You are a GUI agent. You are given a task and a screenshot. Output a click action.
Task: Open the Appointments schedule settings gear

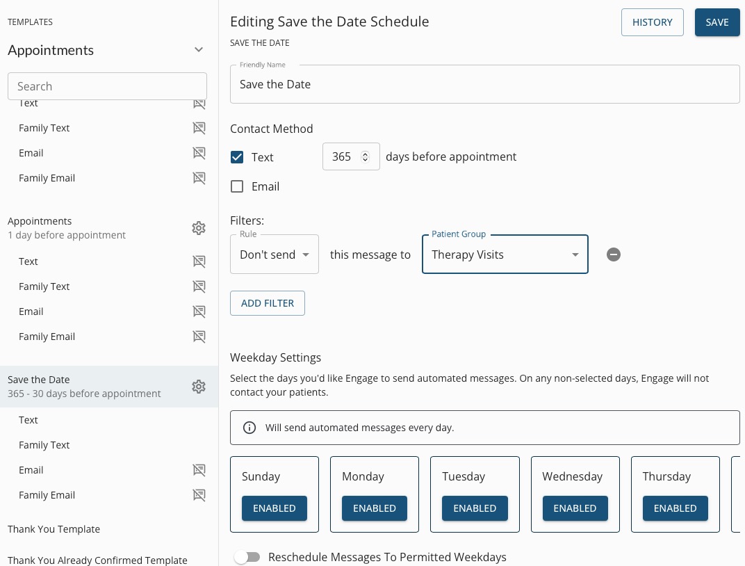pos(199,228)
